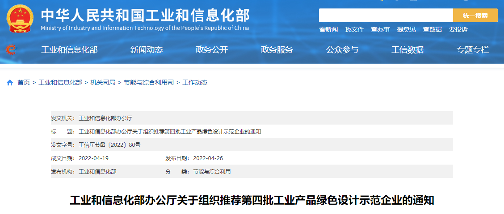Open the 看新闻 quick link
Image resolution: width=504 pixels, height=214 pixels.
pyautogui.click(x=328, y=29)
